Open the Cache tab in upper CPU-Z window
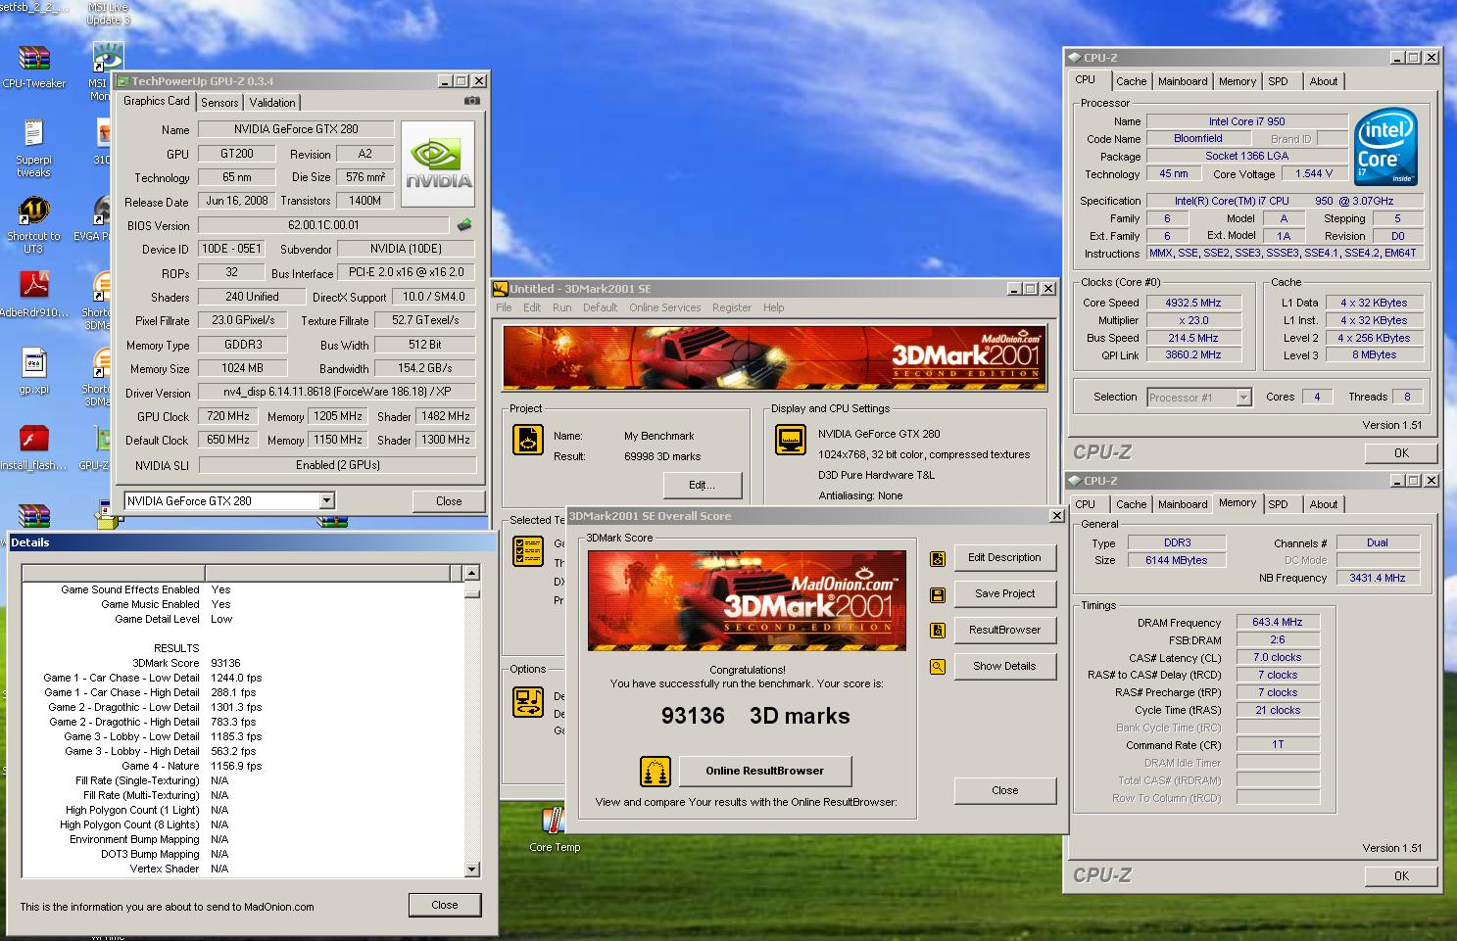Viewport: 1457px width, 941px height. [x=1131, y=82]
